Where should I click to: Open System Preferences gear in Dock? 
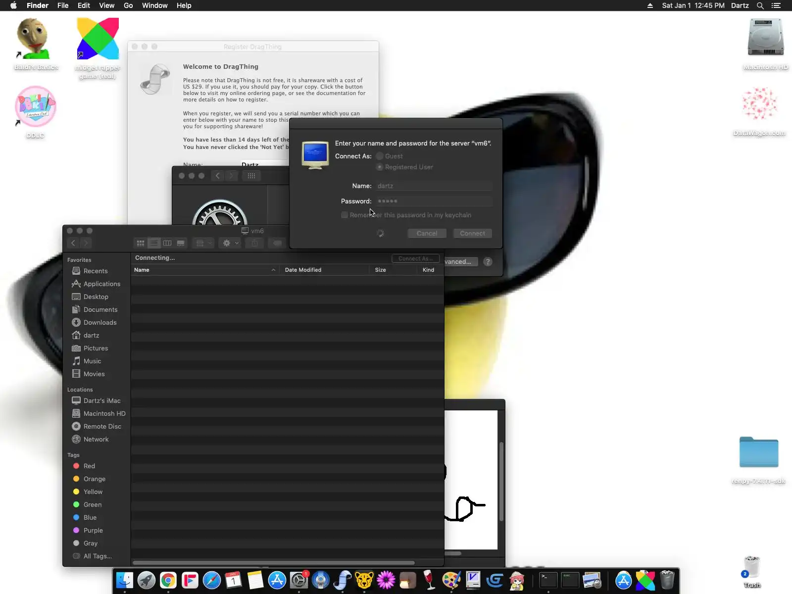[x=299, y=580]
